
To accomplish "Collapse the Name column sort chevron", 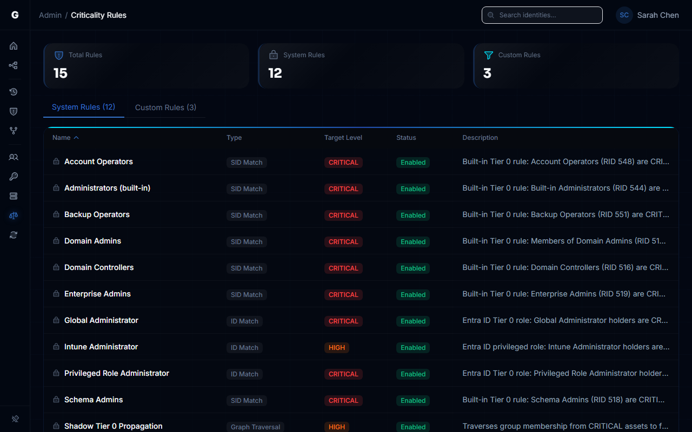I will pyautogui.click(x=76, y=137).
